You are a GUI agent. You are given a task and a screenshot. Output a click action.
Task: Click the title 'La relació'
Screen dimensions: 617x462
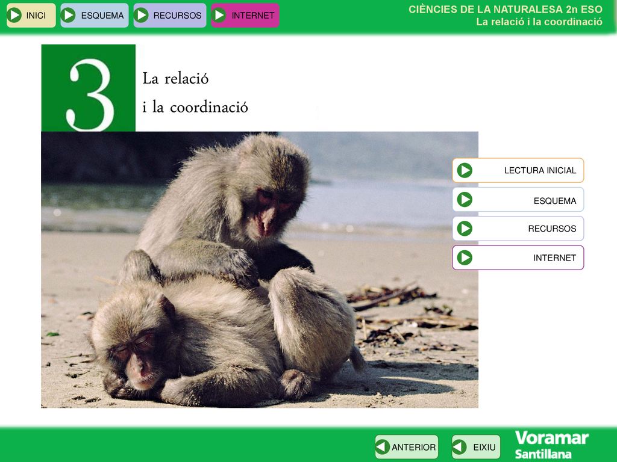(x=175, y=79)
